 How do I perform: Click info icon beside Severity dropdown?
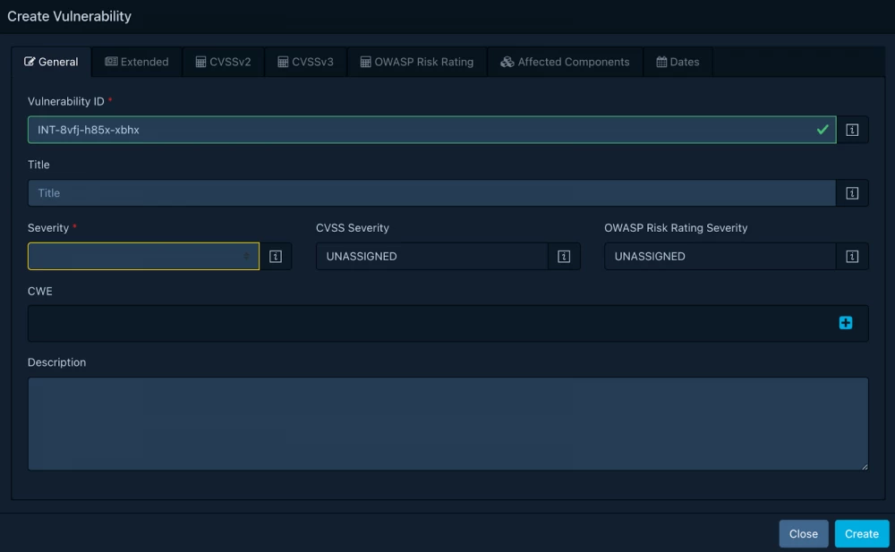(x=276, y=257)
